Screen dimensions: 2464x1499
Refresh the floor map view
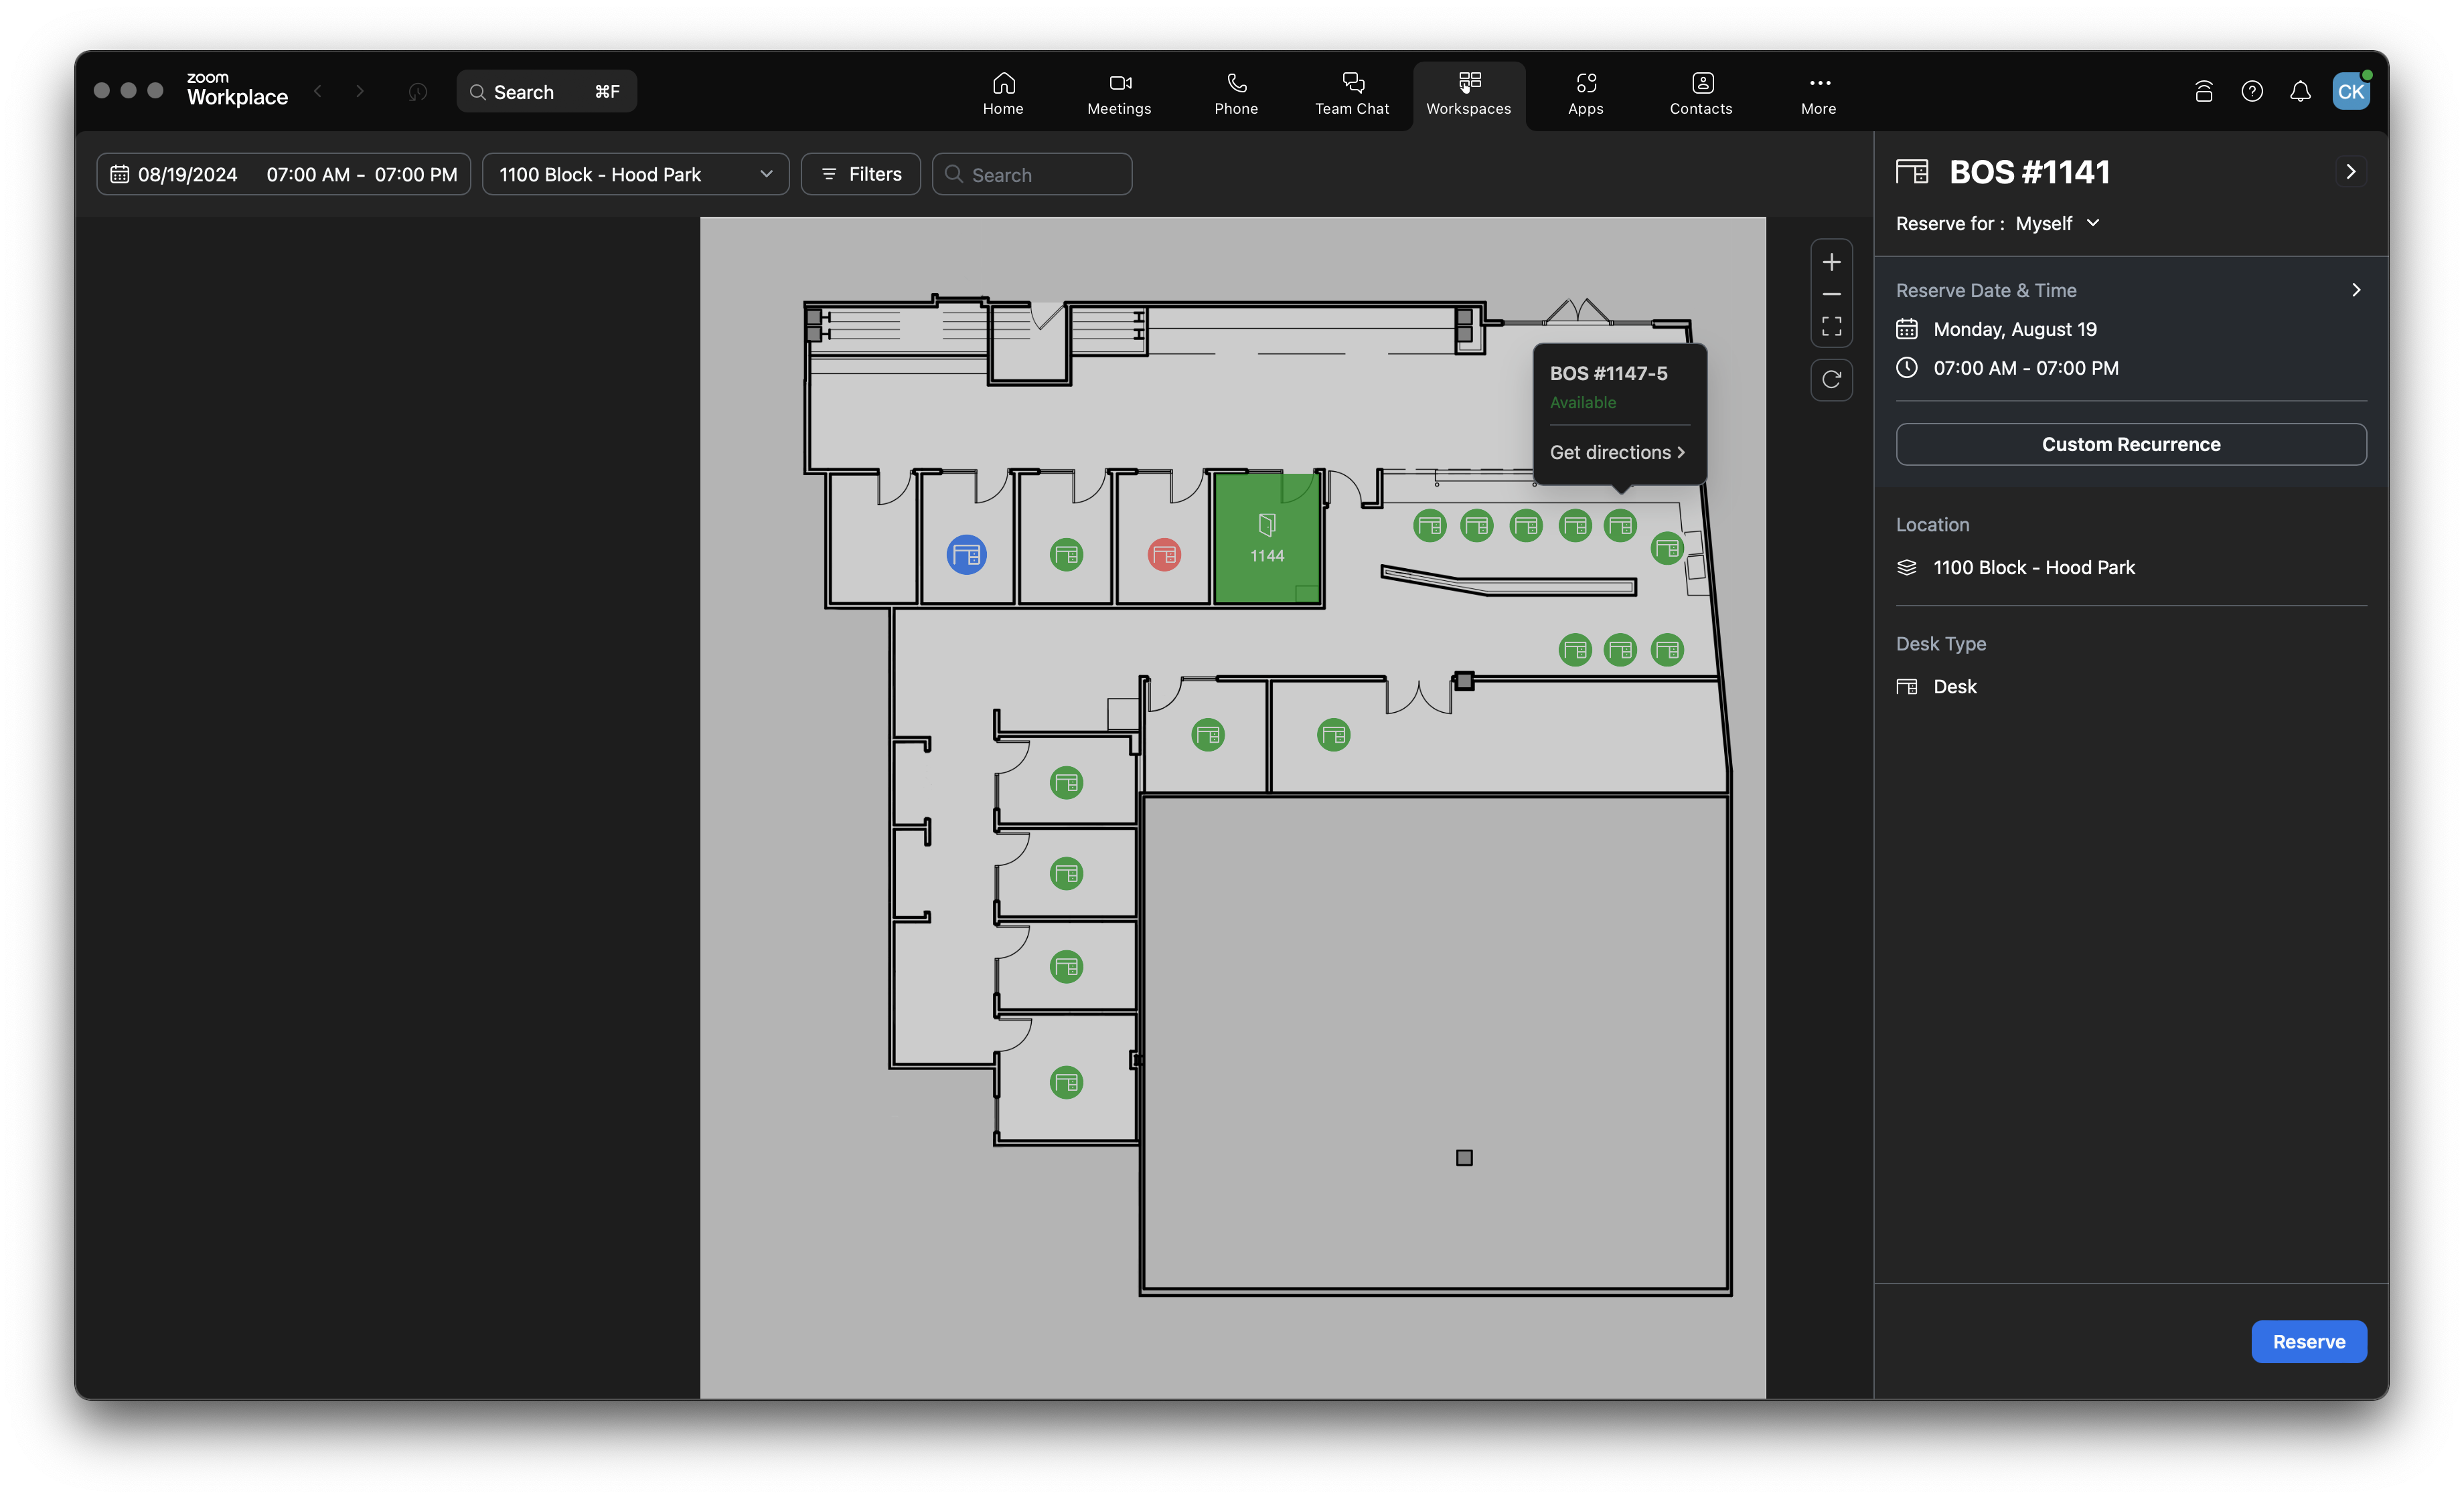(x=1831, y=379)
